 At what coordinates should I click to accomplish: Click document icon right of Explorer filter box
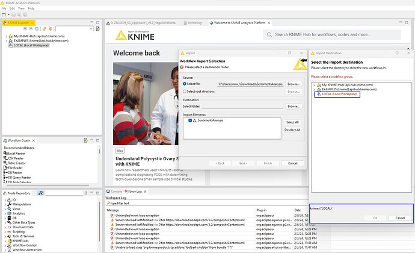[97, 29]
